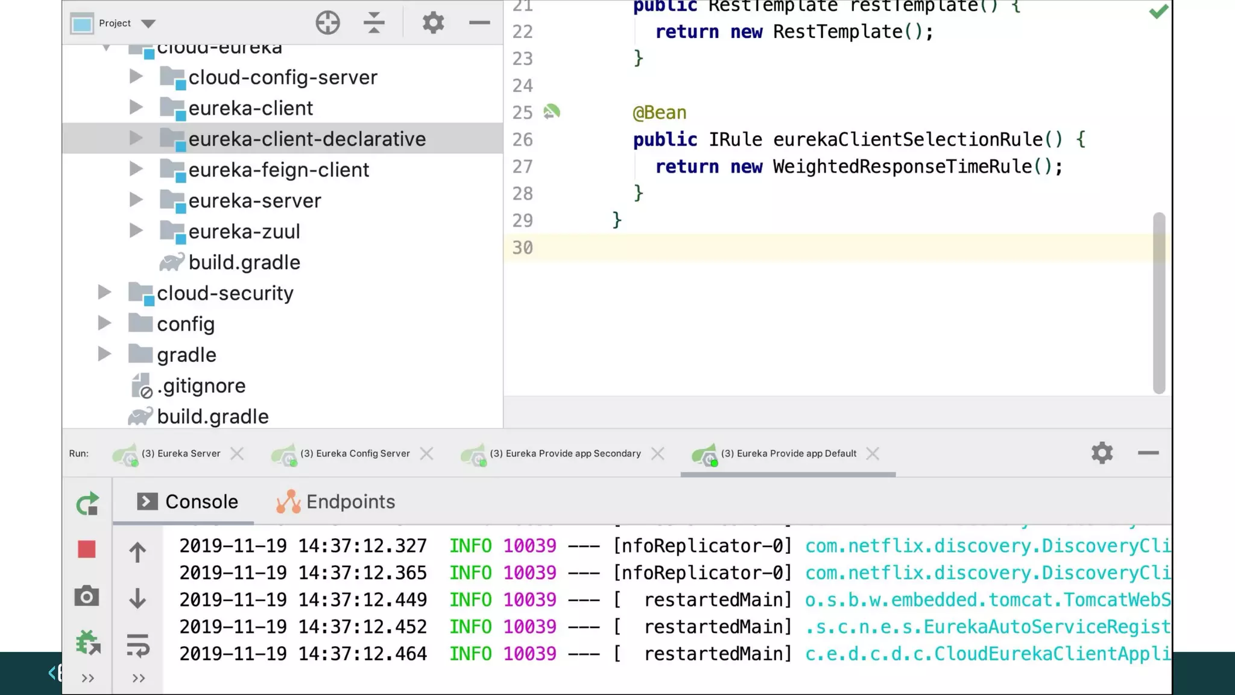Toggle soft-wrap in console
The height and width of the screenshot is (695, 1235).
(138, 645)
